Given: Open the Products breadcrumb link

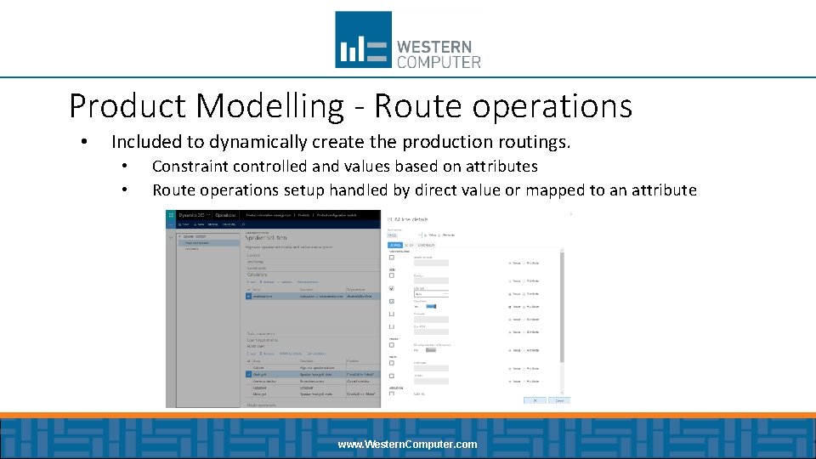Looking at the screenshot, I should pyautogui.click(x=304, y=215).
